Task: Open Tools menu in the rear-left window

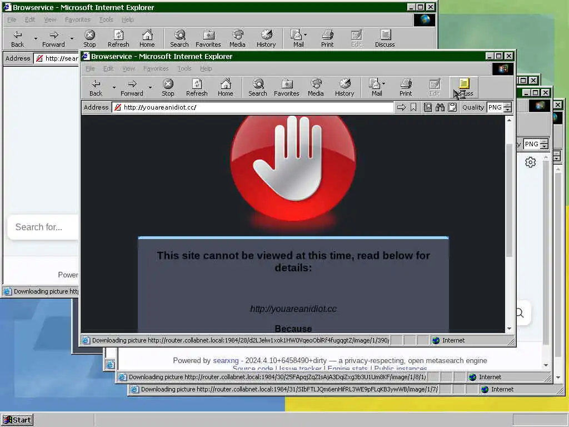Action: click(x=106, y=19)
